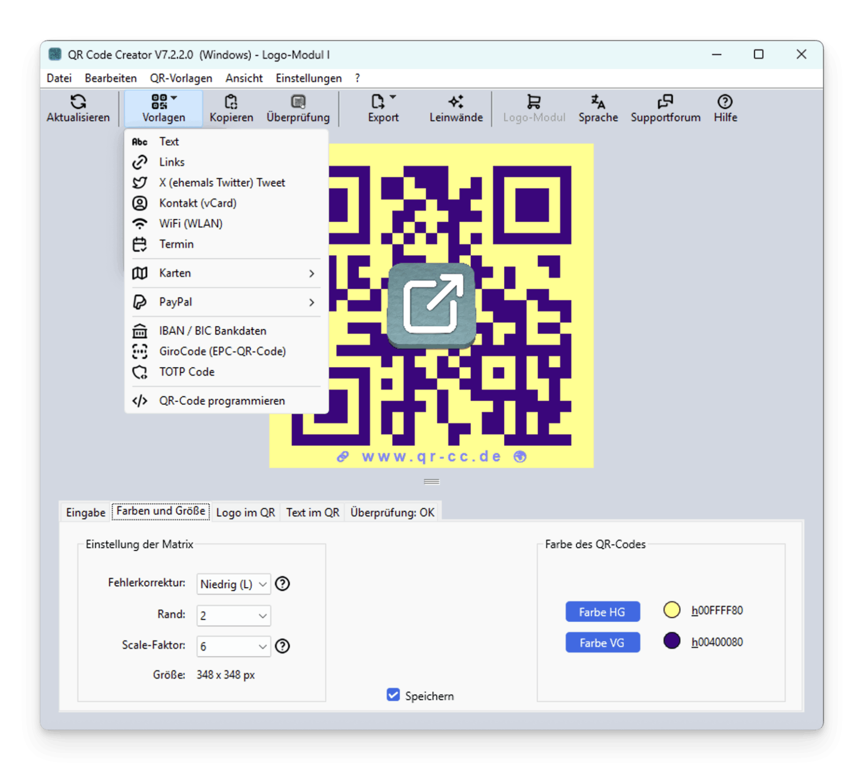The height and width of the screenshot is (770, 864).
Task: Open Sprache language settings icon
Action: point(598,102)
